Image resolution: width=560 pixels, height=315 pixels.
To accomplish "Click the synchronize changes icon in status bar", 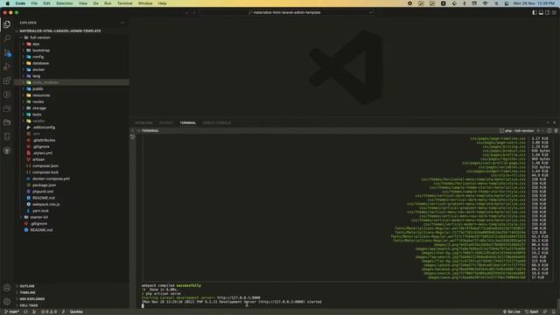I will 25,311.
